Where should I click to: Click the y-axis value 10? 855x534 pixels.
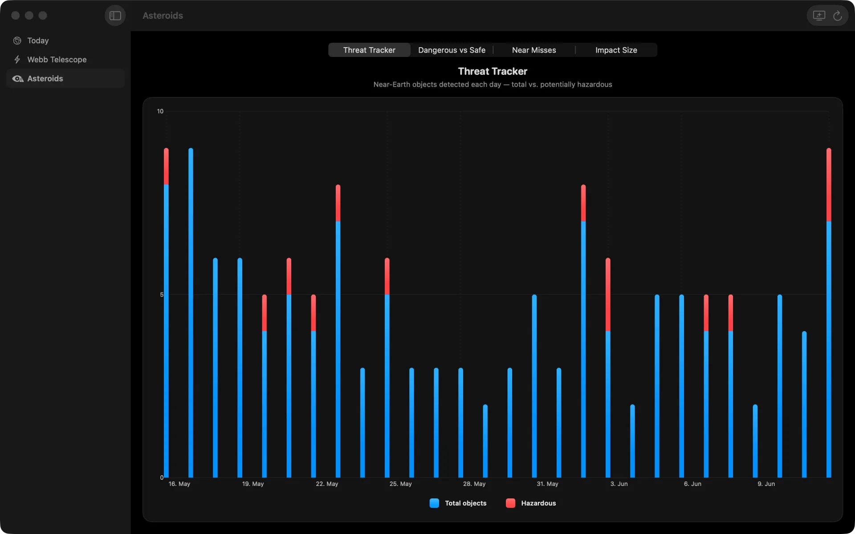pyautogui.click(x=160, y=111)
